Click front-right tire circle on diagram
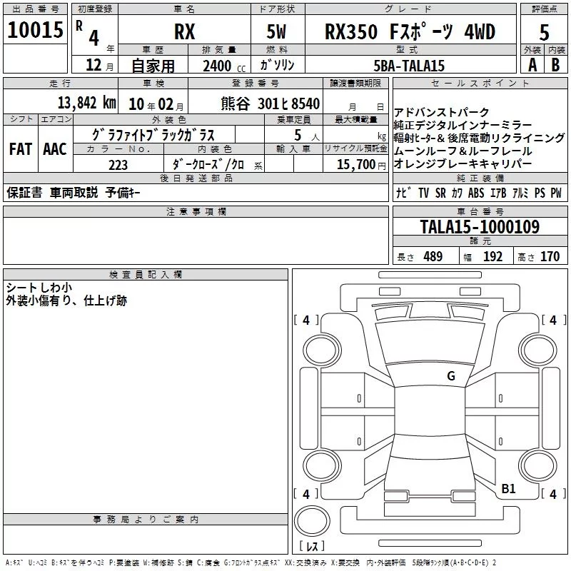 537,350
